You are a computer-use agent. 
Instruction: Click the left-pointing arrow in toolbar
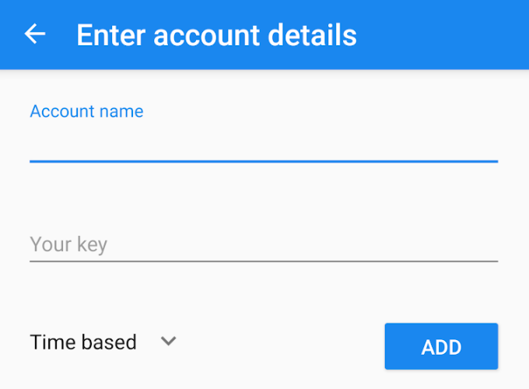coord(35,34)
